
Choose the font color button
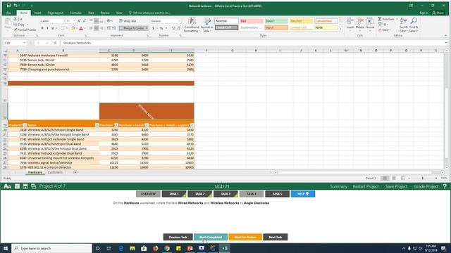click(81, 28)
